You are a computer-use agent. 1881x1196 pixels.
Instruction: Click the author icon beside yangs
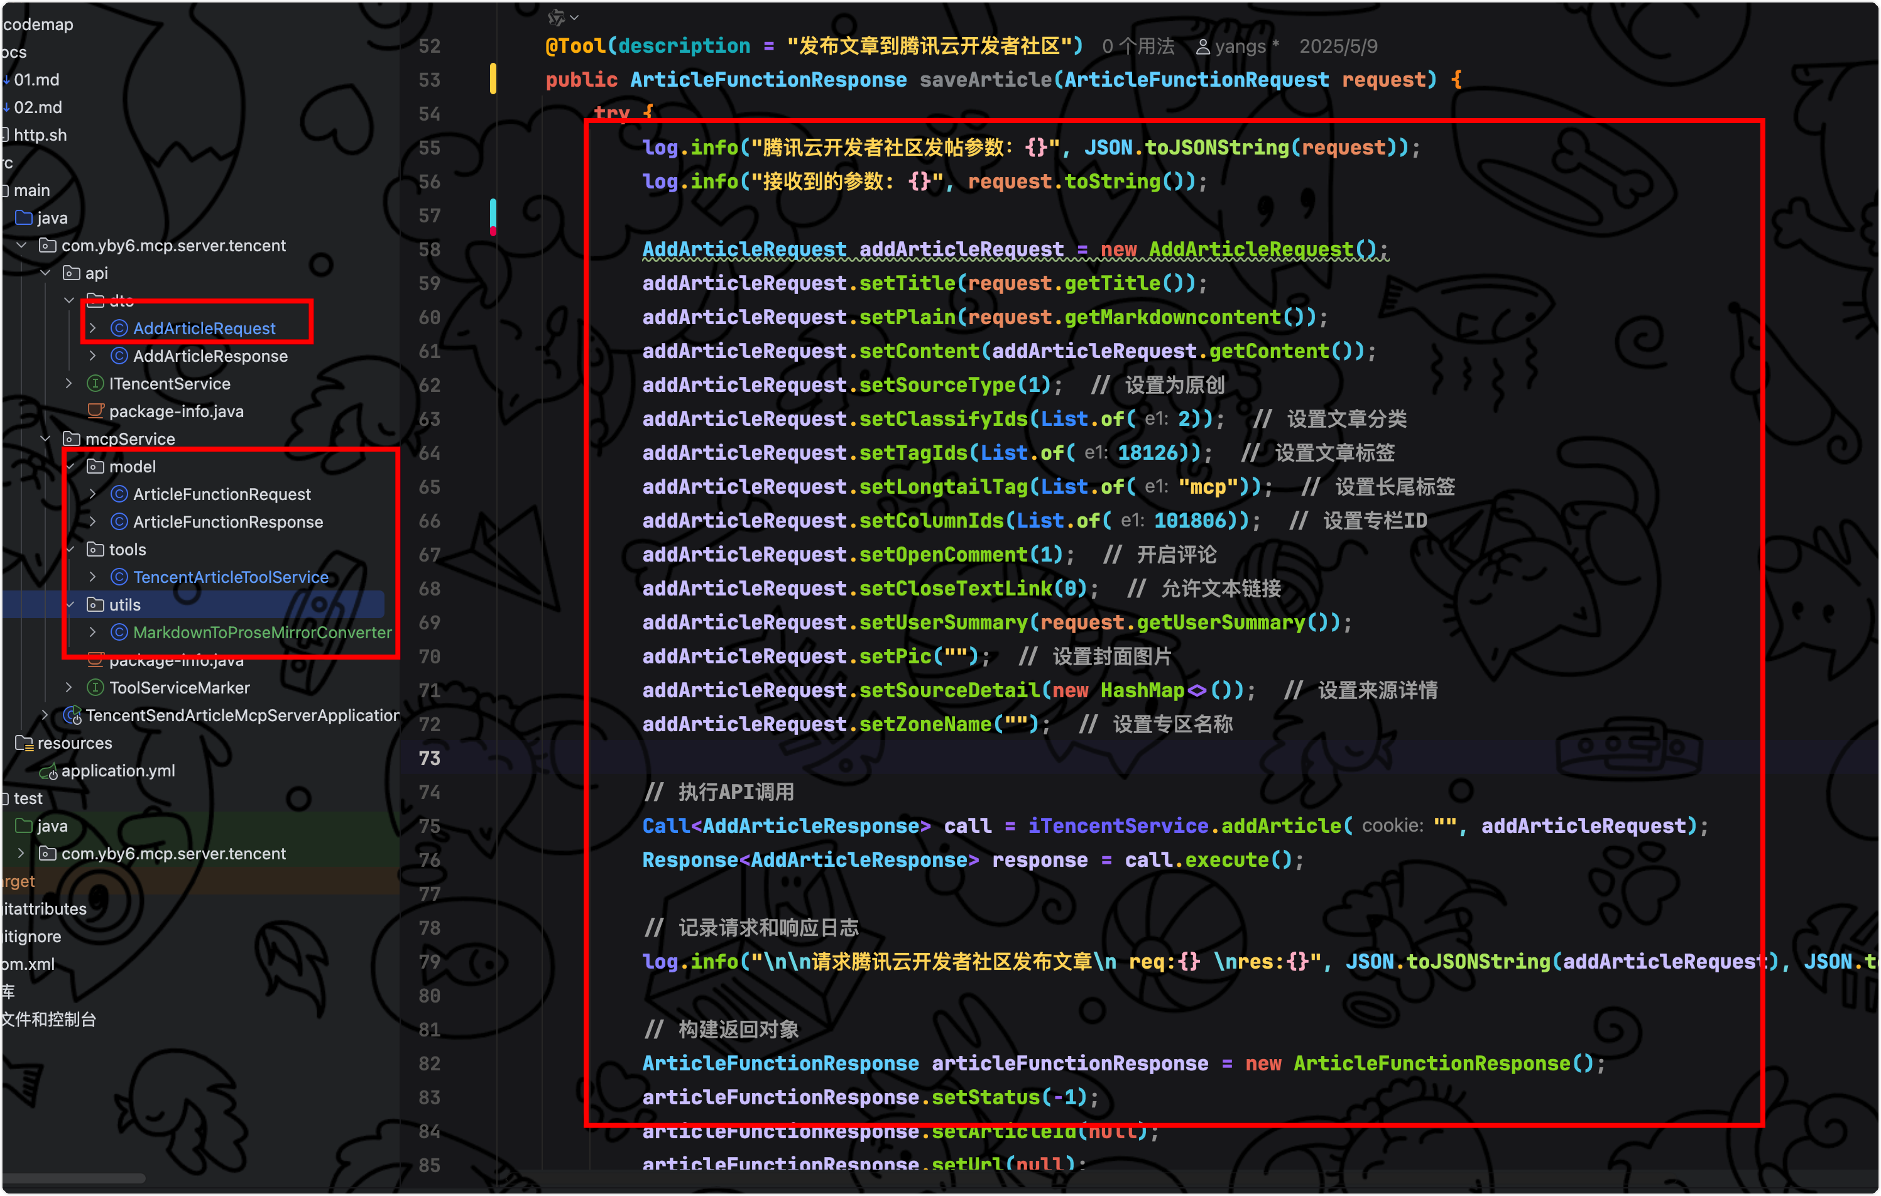click(1203, 47)
